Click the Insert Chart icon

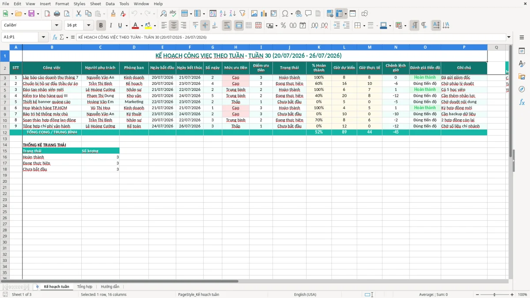[x=264, y=14]
